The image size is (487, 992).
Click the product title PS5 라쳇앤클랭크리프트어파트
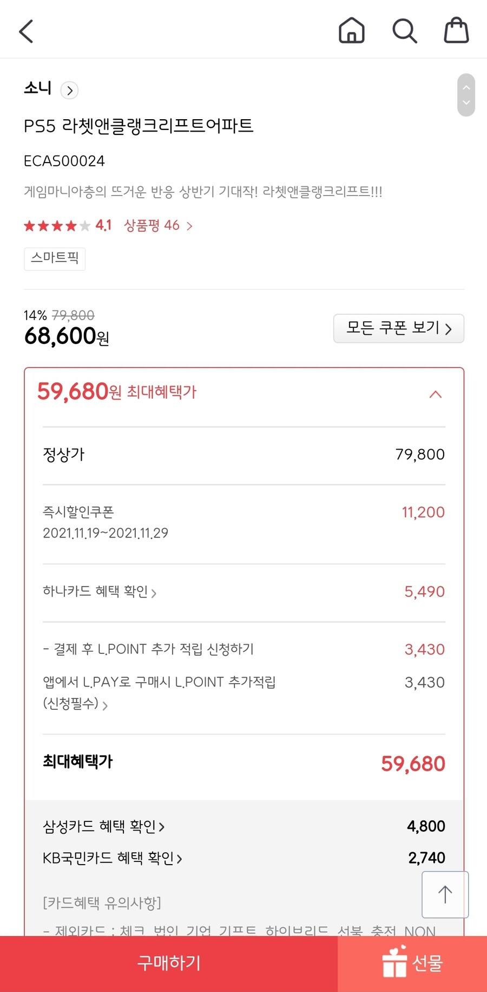pyautogui.click(x=139, y=126)
